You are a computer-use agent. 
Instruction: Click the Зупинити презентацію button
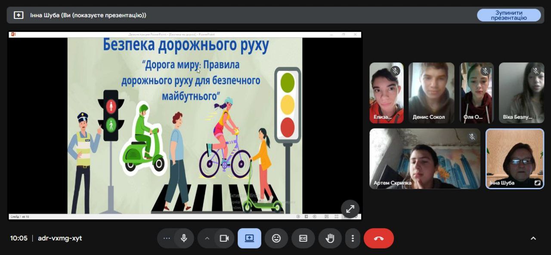(508, 15)
